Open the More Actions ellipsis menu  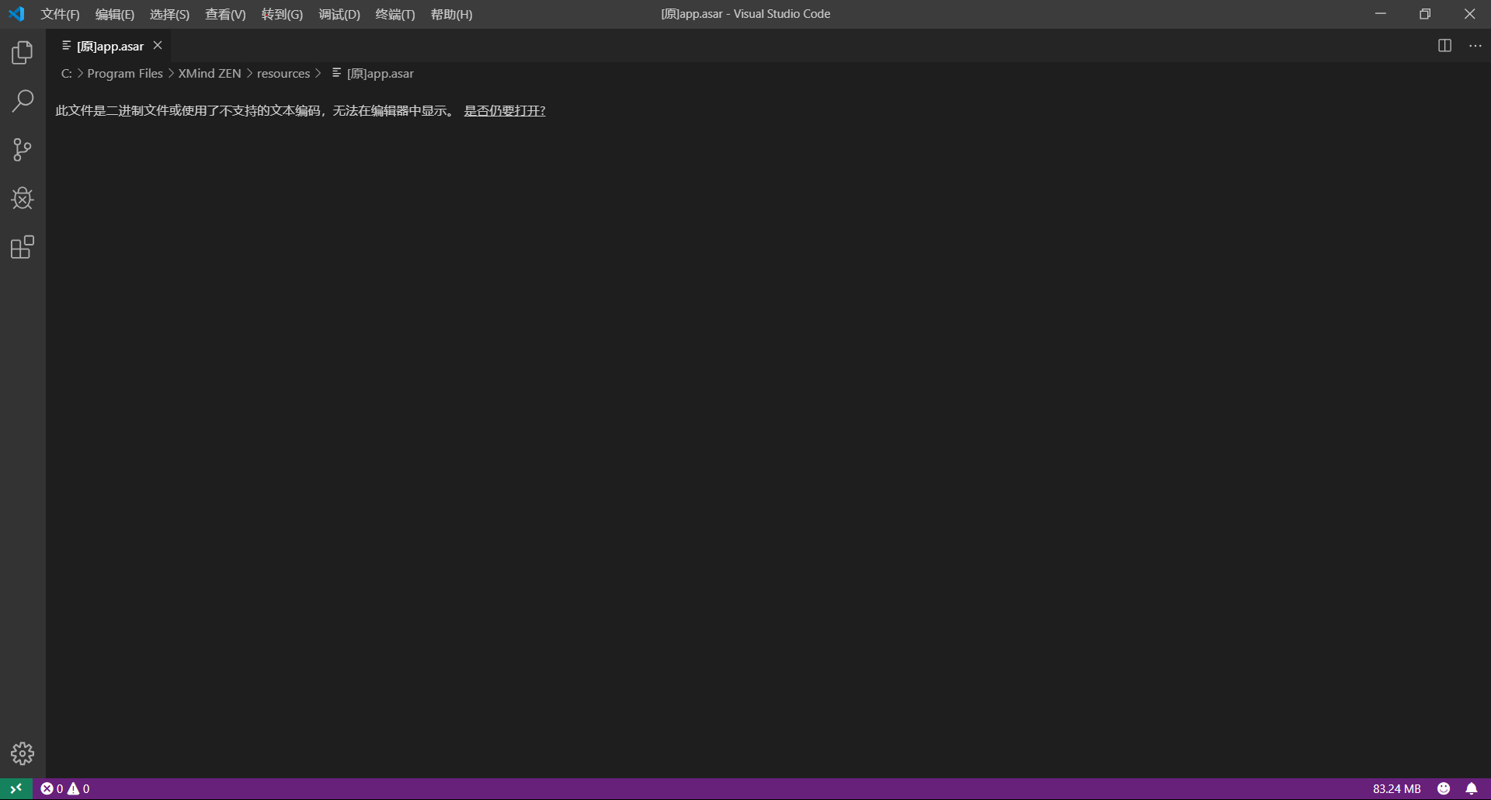pyautogui.click(x=1475, y=46)
